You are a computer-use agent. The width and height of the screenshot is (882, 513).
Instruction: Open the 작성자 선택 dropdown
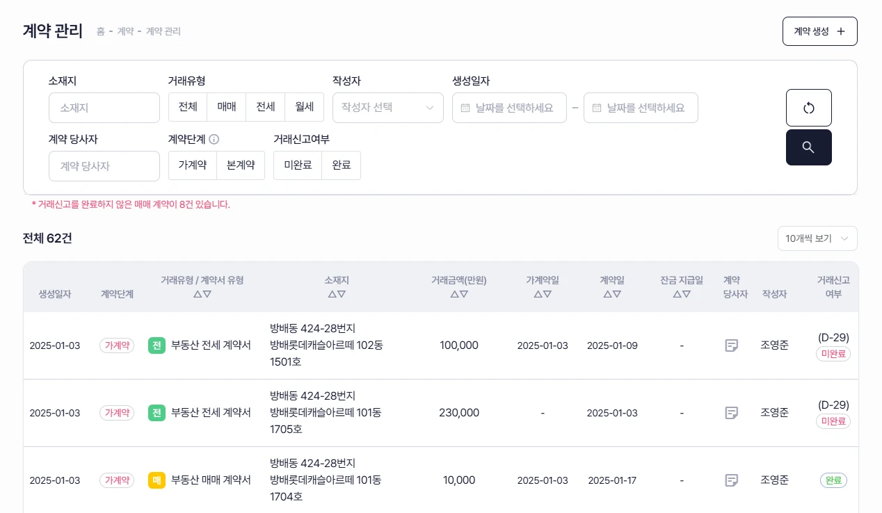click(387, 108)
